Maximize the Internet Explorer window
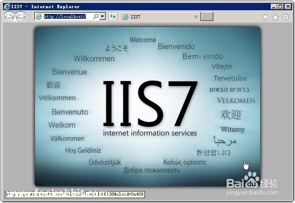This screenshot has width=295, height=203. pos(280,7)
